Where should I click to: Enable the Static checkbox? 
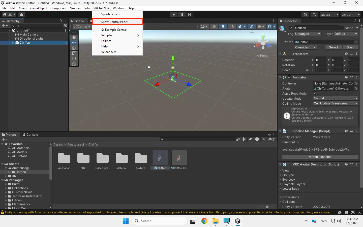pyautogui.click(x=342, y=28)
